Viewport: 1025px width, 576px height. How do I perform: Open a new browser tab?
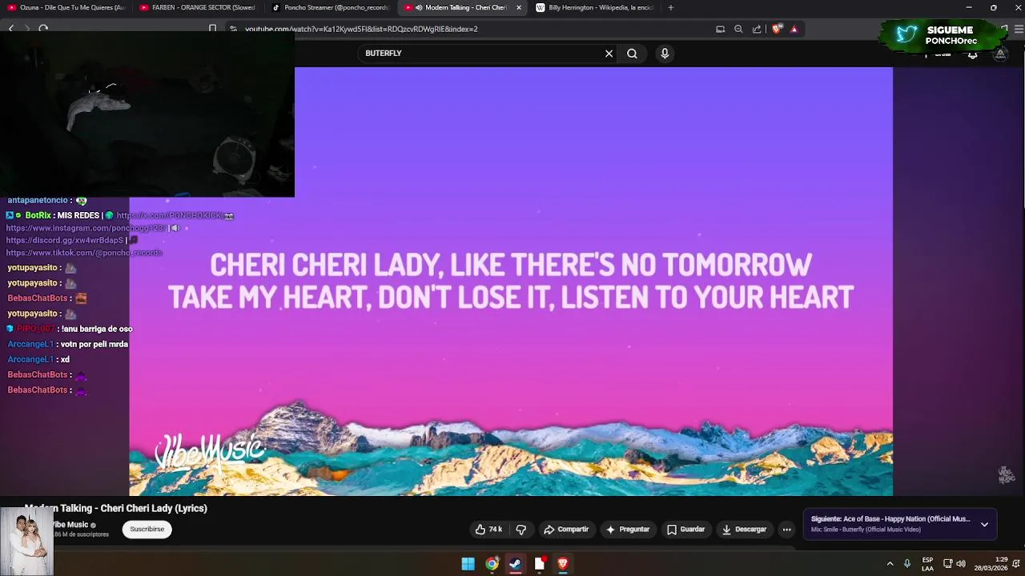click(670, 7)
